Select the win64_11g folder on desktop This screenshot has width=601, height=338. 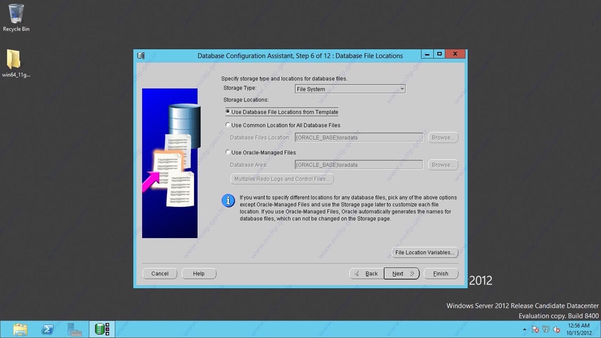click(x=16, y=63)
